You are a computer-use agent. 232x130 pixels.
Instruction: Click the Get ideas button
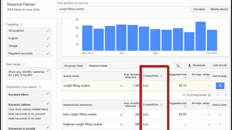(199, 9)
